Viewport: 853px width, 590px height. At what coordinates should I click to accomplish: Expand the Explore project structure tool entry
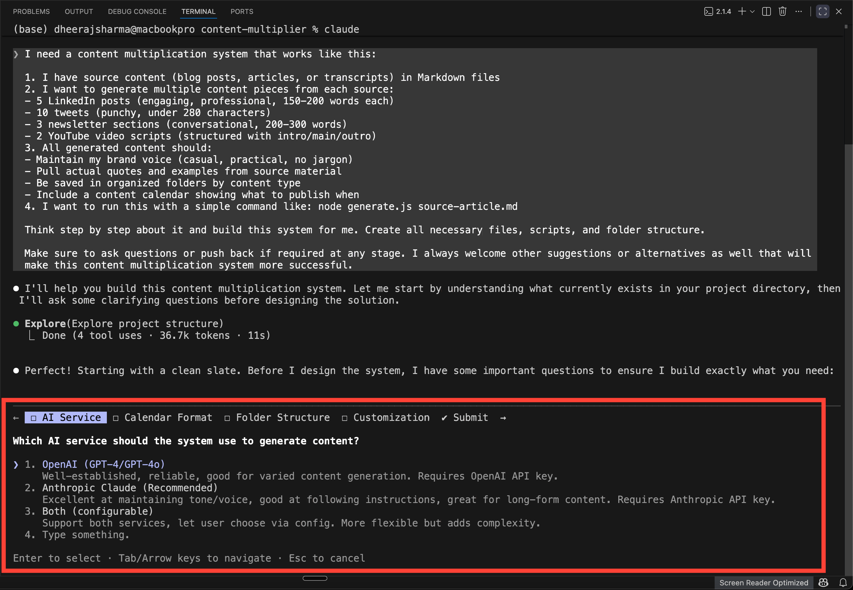pyautogui.click(x=124, y=324)
